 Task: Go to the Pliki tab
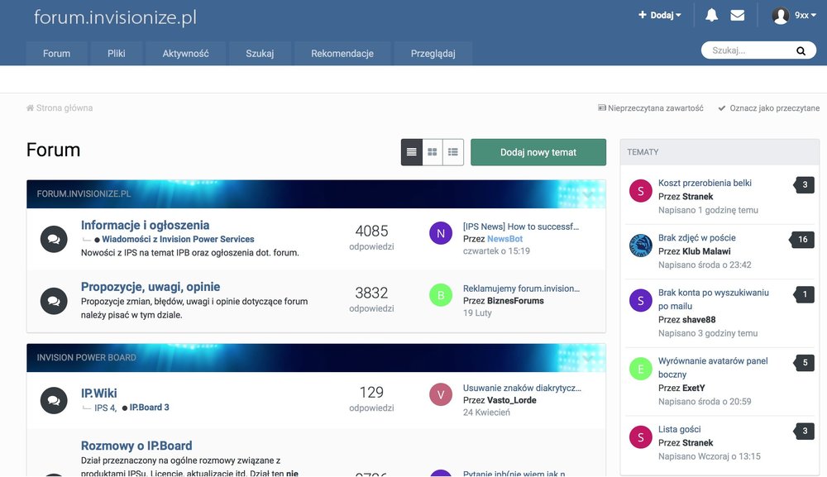[x=117, y=54]
